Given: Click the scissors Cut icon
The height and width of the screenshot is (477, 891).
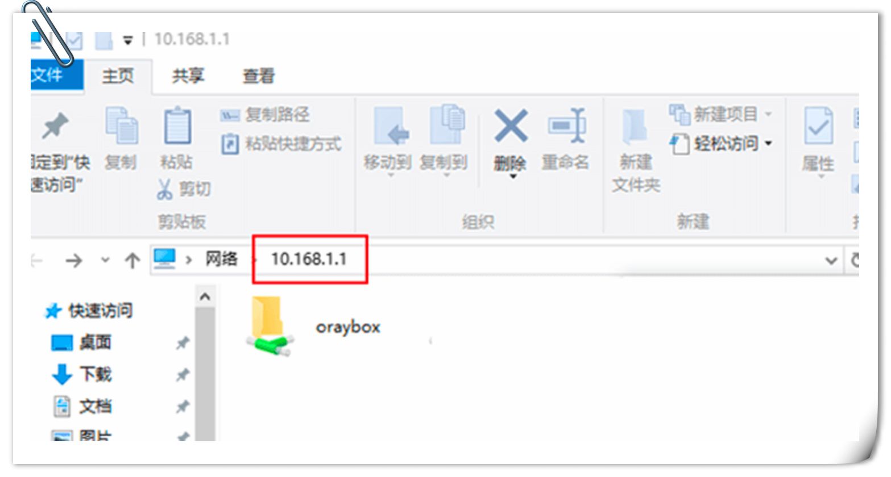Looking at the screenshot, I should click(x=164, y=189).
